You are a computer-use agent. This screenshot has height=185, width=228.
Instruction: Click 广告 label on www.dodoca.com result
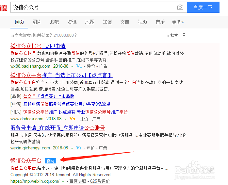click(96, 119)
